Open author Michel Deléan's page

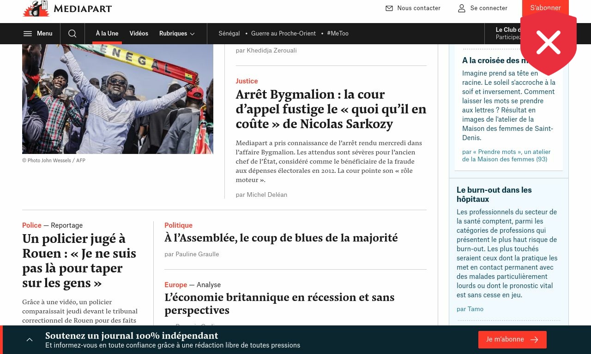pyautogui.click(x=267, y=195)
